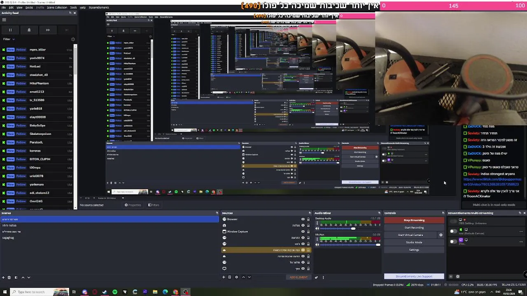Mute Mic/Aux speaker icon

317,245
